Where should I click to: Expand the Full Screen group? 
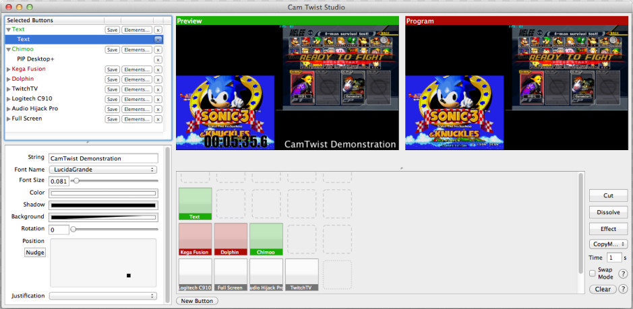(x=9, y=118)
